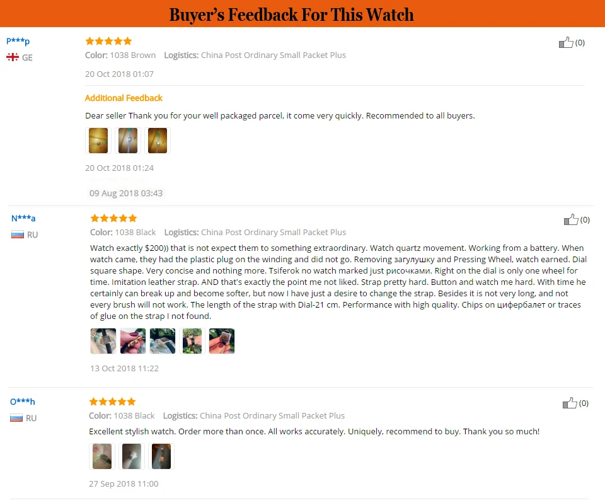Click five-star rating on P***p's review

pyautogui.click(x=108, y=41)
